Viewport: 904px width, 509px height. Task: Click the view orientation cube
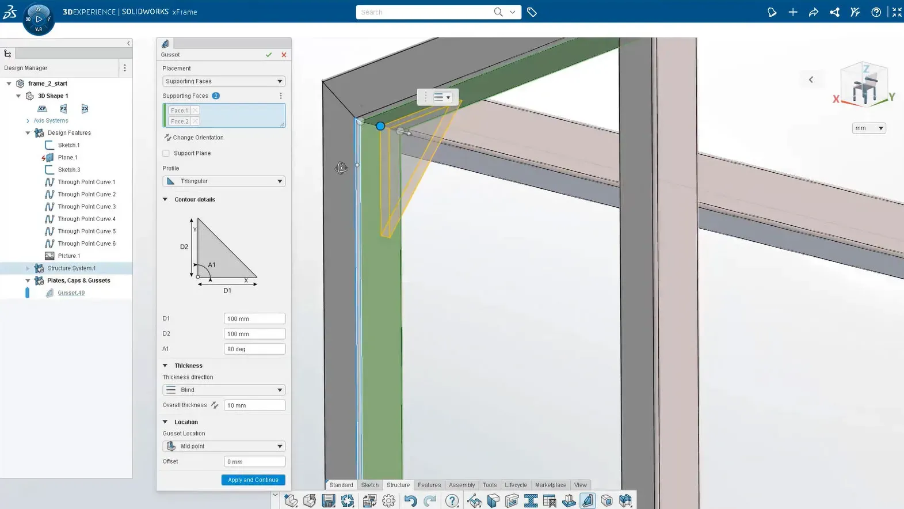[865, 84]
